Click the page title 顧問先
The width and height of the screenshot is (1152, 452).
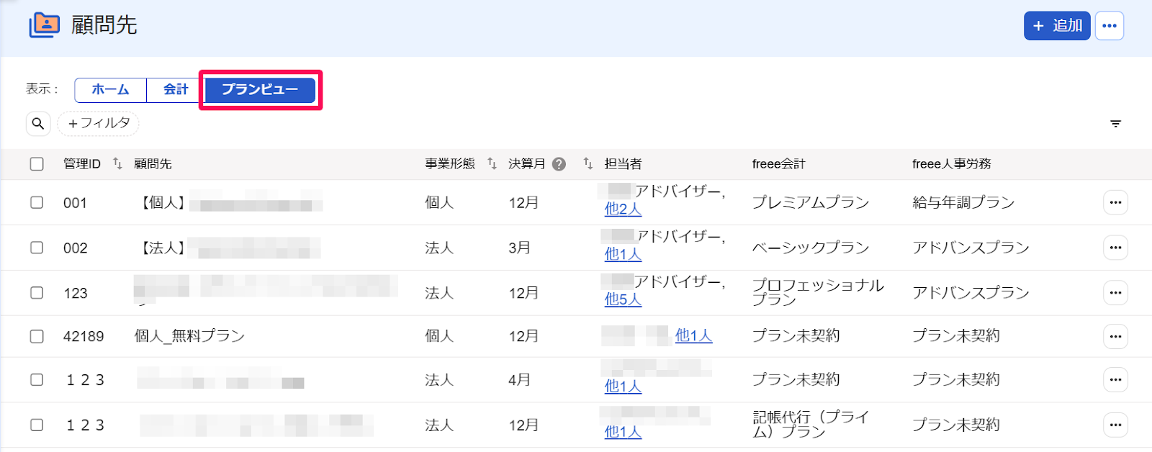coord(104,25)
